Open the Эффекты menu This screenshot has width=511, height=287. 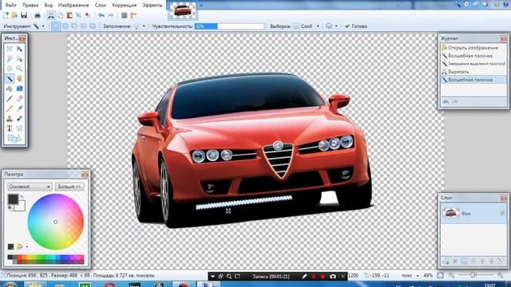pyautogui.click(x=153, y=6)
